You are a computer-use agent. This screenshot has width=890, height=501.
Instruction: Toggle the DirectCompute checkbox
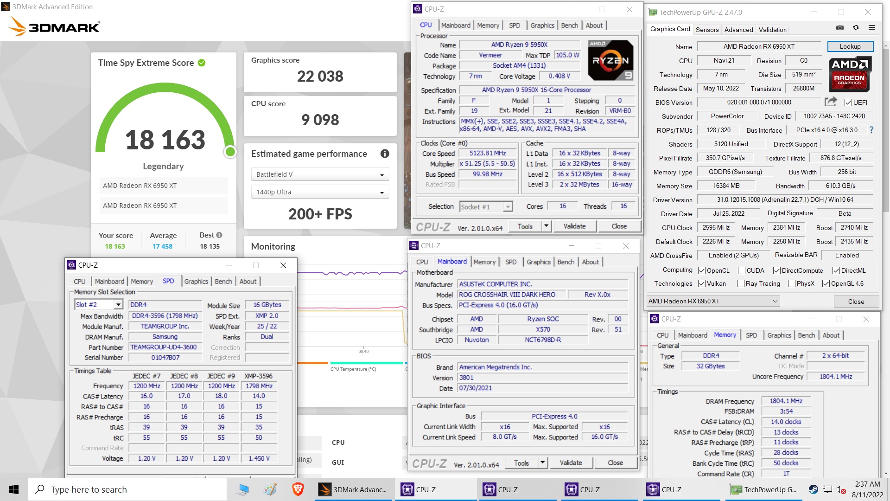[777, 270]
